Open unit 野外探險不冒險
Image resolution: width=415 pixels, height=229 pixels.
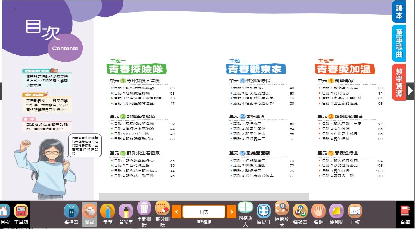pyautogui.click(x=135, y=81)
